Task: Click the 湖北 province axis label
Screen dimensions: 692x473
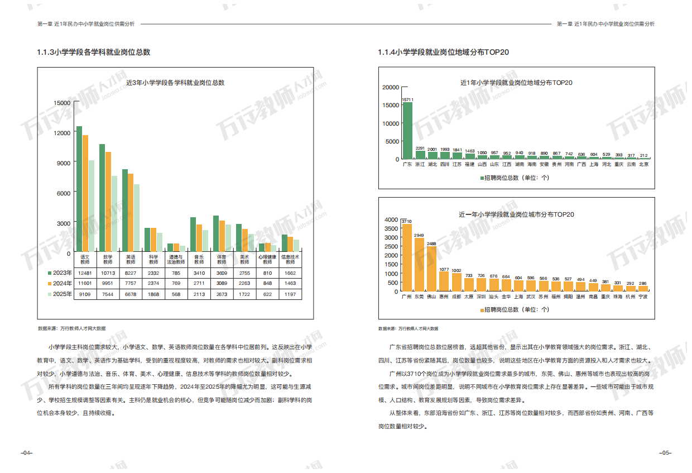Action: pos(433,165)
